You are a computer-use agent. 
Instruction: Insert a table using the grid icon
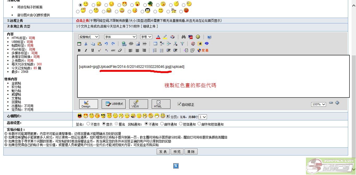pos(155,44)
